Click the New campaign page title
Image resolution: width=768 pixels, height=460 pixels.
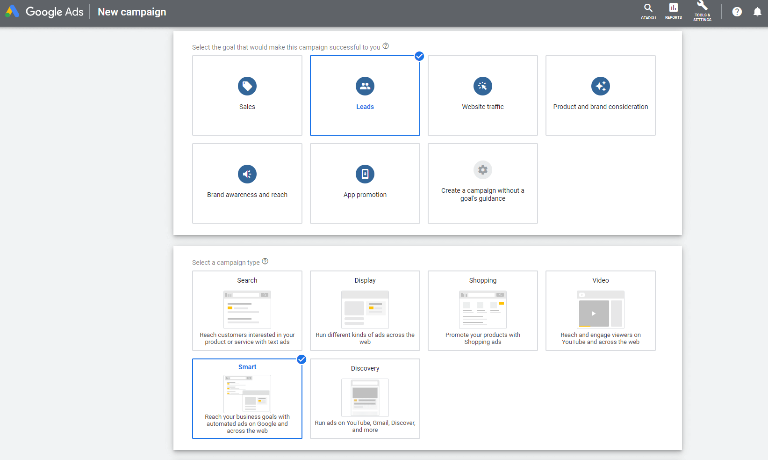[x=132, y=12]
